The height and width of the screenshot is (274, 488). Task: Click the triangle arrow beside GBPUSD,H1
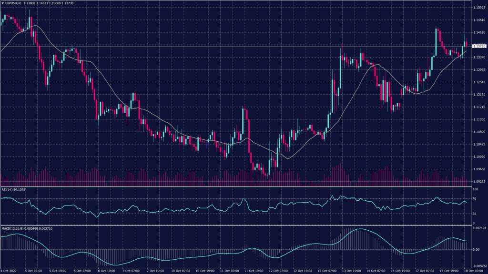click(2, 3)
